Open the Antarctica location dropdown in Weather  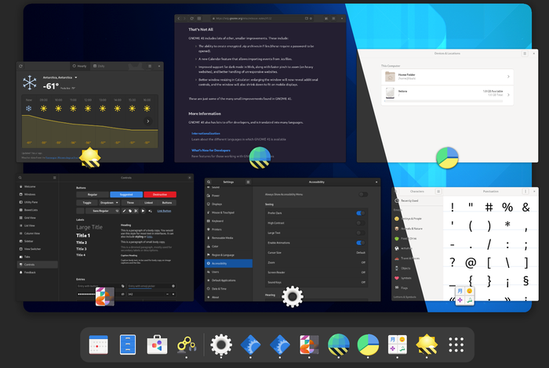click(x=60, y=78)
